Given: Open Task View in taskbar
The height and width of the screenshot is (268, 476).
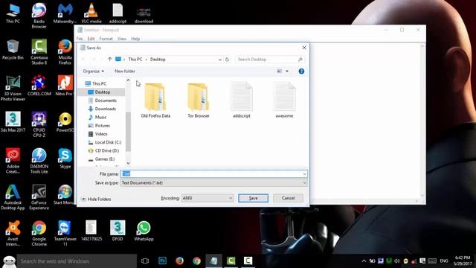Looking at the screenshot, I should coord(145,261).
